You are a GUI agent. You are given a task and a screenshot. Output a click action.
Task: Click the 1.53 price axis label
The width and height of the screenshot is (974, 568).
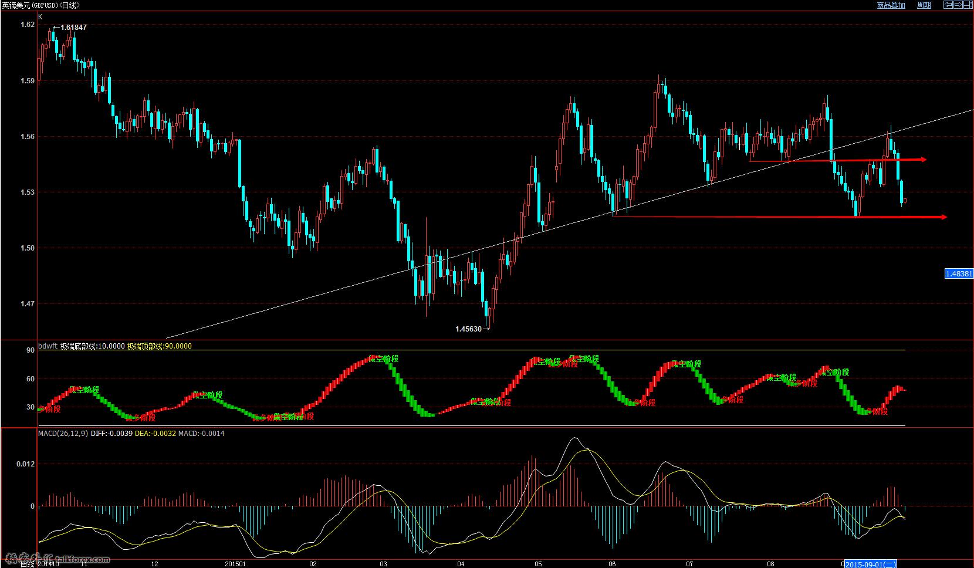[27, 192]
